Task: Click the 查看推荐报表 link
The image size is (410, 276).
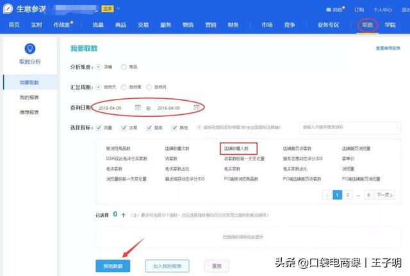Action: [388, 48]
